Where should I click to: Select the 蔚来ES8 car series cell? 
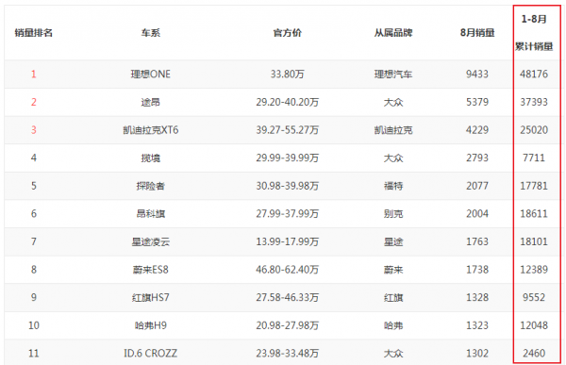click(151, 270)
